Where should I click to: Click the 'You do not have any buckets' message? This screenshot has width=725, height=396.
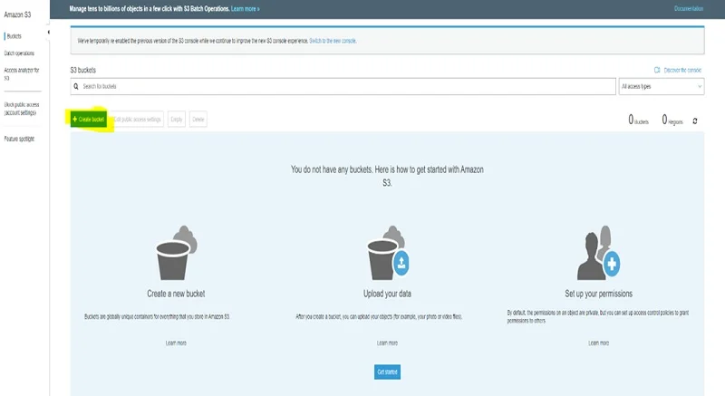coord(388,176)
